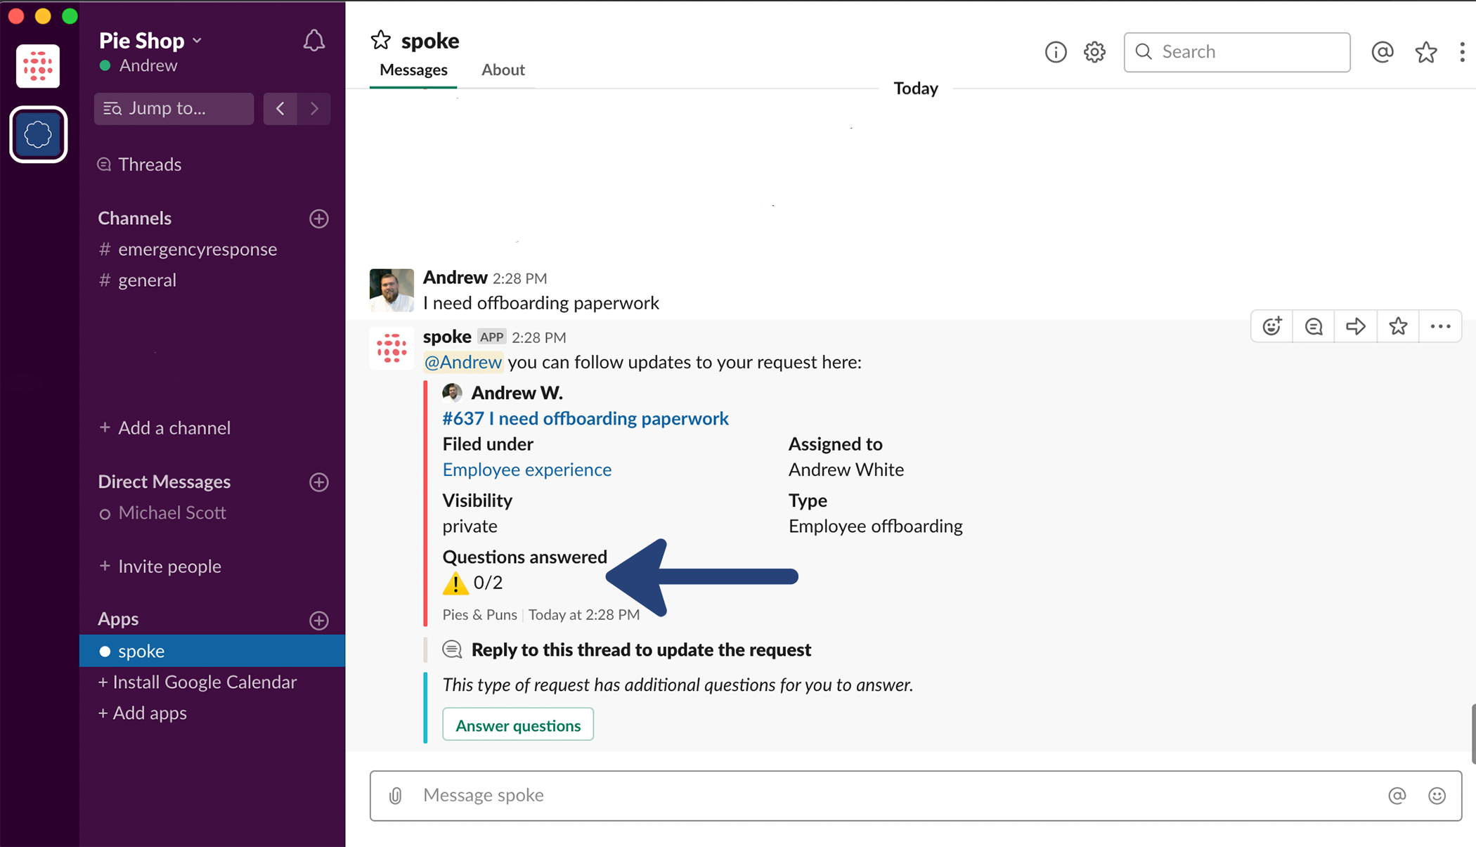This screenshot has height=847, width=1476.
Task: Click Andrew's profile photo on message
Action: coord(391,290)
